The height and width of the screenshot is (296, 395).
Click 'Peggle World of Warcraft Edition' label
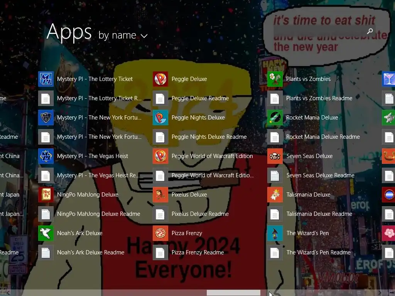(x=212, y=156)
